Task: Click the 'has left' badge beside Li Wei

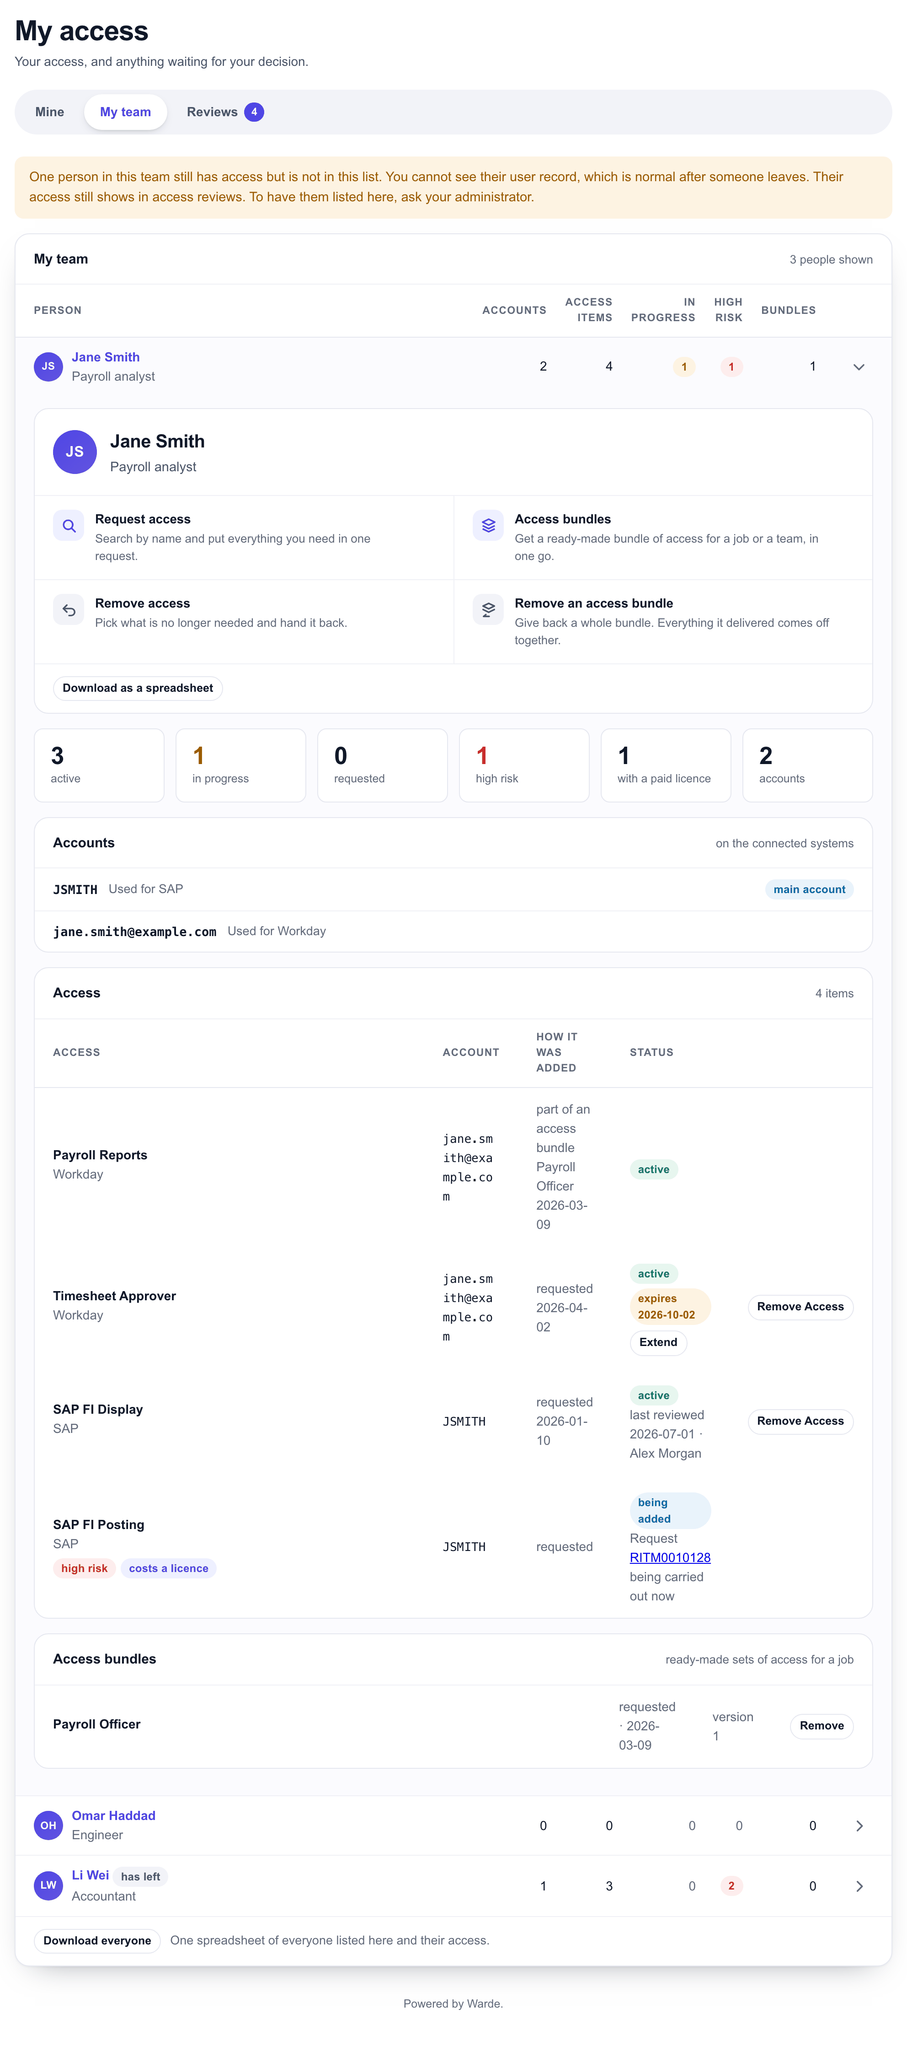Action: [140, 1877]
